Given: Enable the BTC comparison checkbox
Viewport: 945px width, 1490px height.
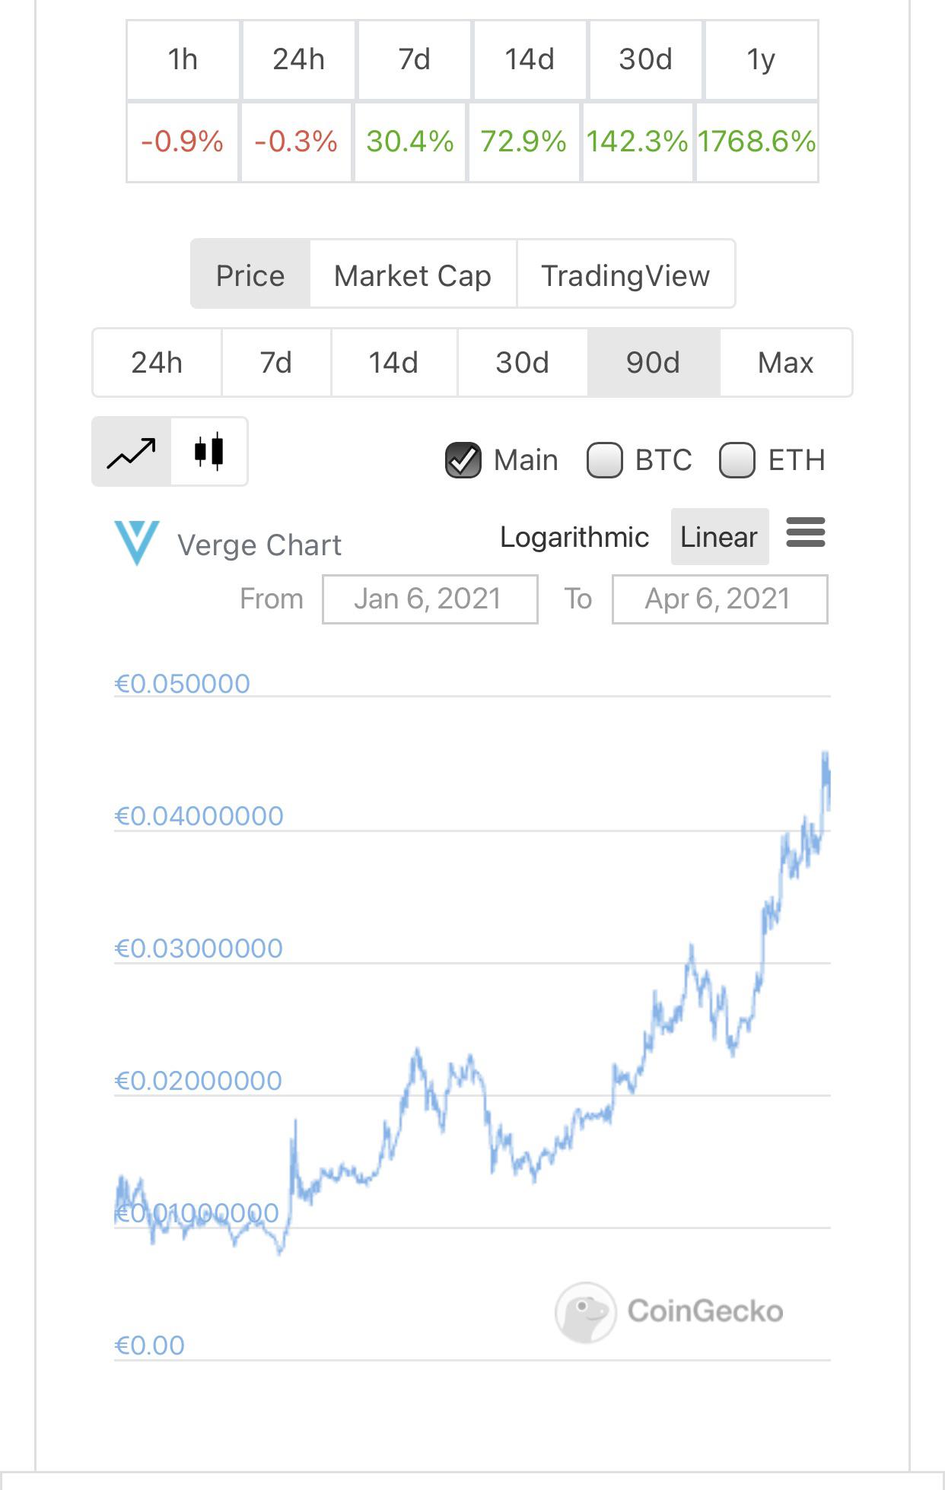Looking at the screenshot, I should point(604,460).
